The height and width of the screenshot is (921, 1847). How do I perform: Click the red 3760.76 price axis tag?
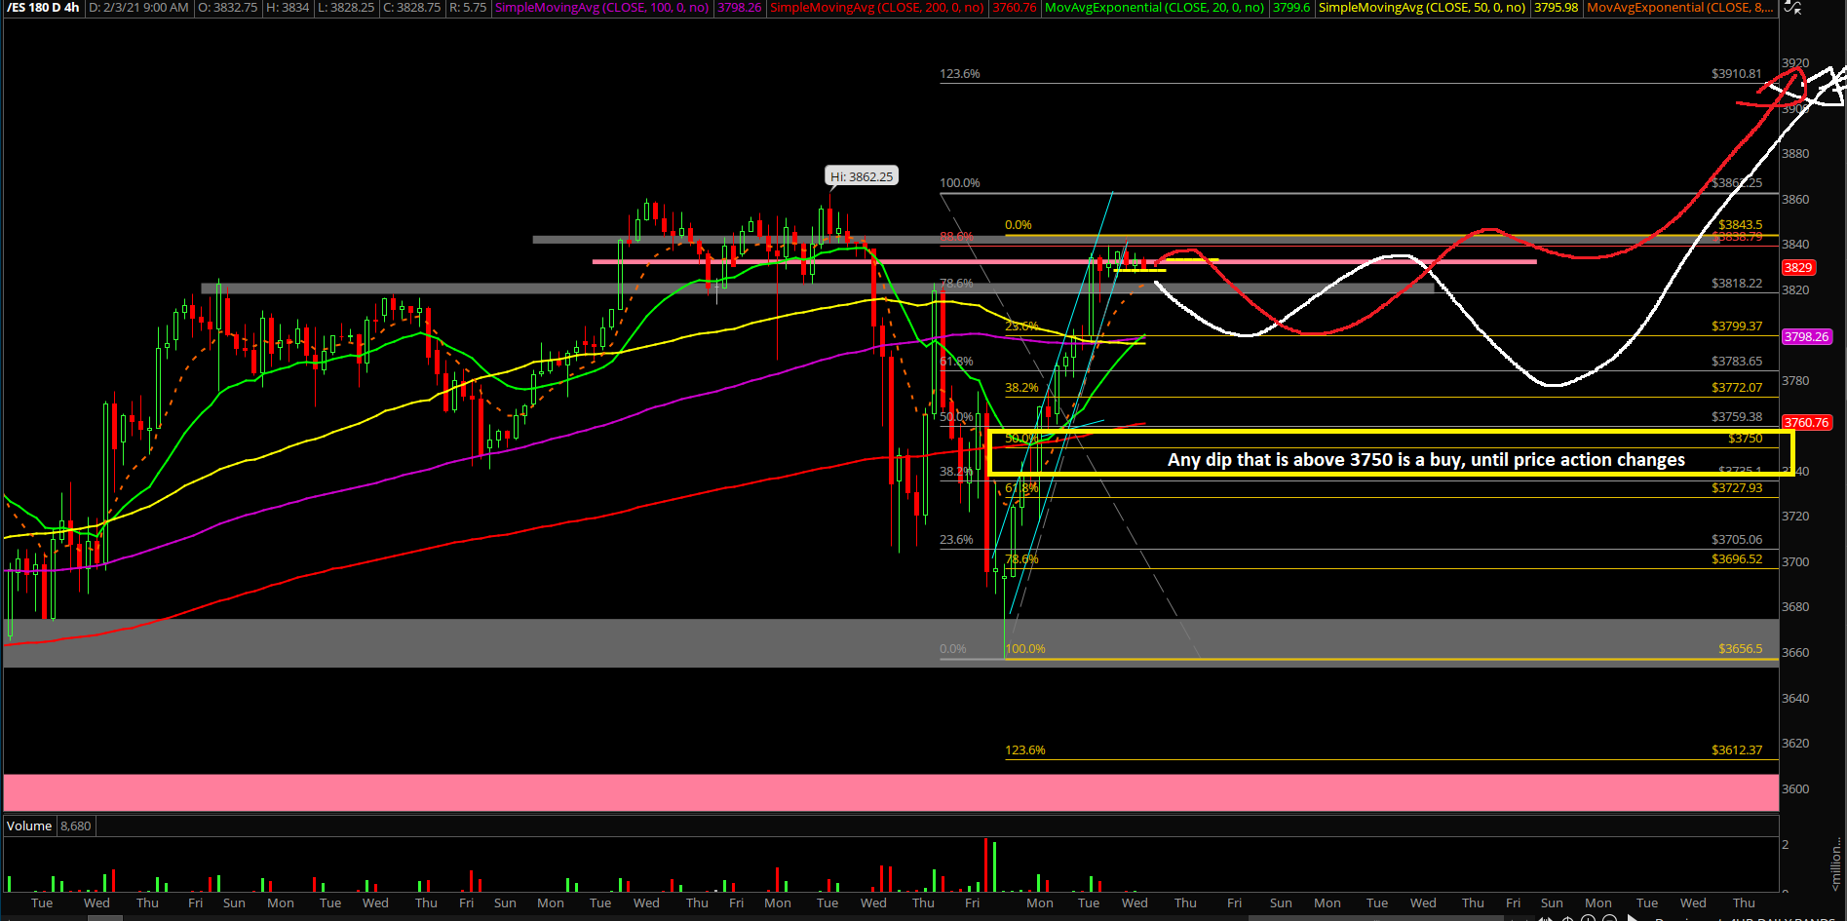tap(1806, 423)
